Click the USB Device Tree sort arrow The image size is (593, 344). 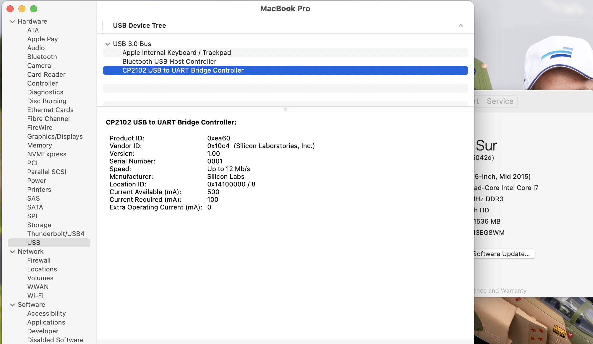(461, 26)
